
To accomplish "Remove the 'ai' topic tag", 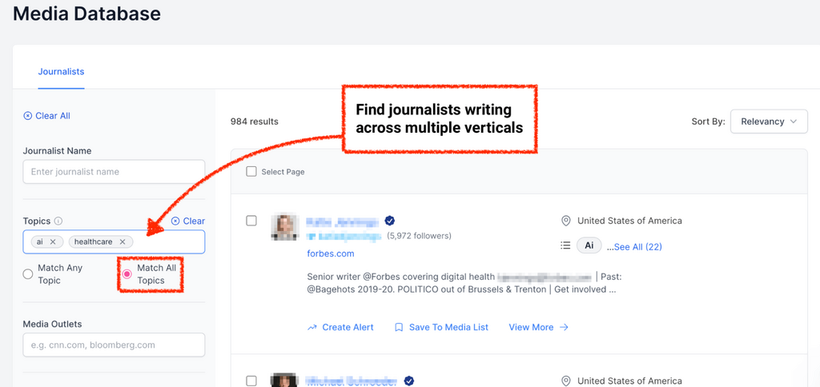I will coord(53,241).
